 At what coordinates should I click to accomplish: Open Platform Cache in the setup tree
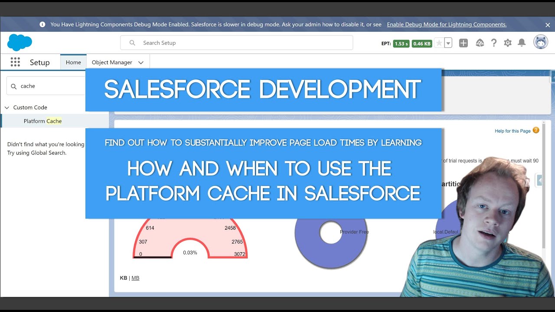click(42, 121)
